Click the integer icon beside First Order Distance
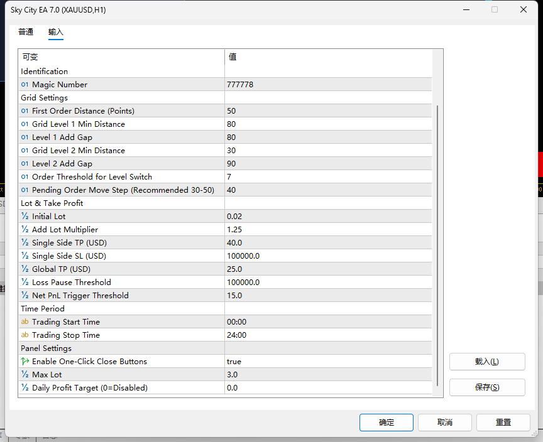 click(x=25, y=110)
